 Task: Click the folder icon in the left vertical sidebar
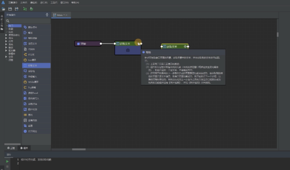tap(2, 29)
